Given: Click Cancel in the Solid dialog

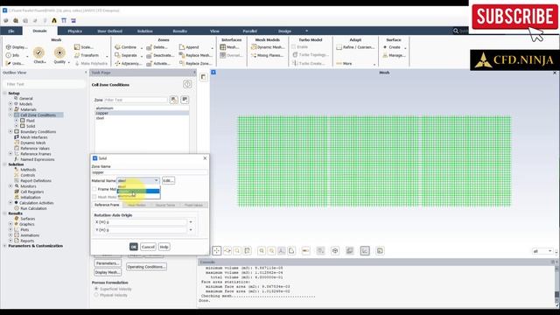Looking at the screenshot, I should (148, 247).
